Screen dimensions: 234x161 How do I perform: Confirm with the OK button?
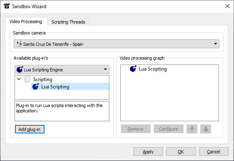click(181, 152)
